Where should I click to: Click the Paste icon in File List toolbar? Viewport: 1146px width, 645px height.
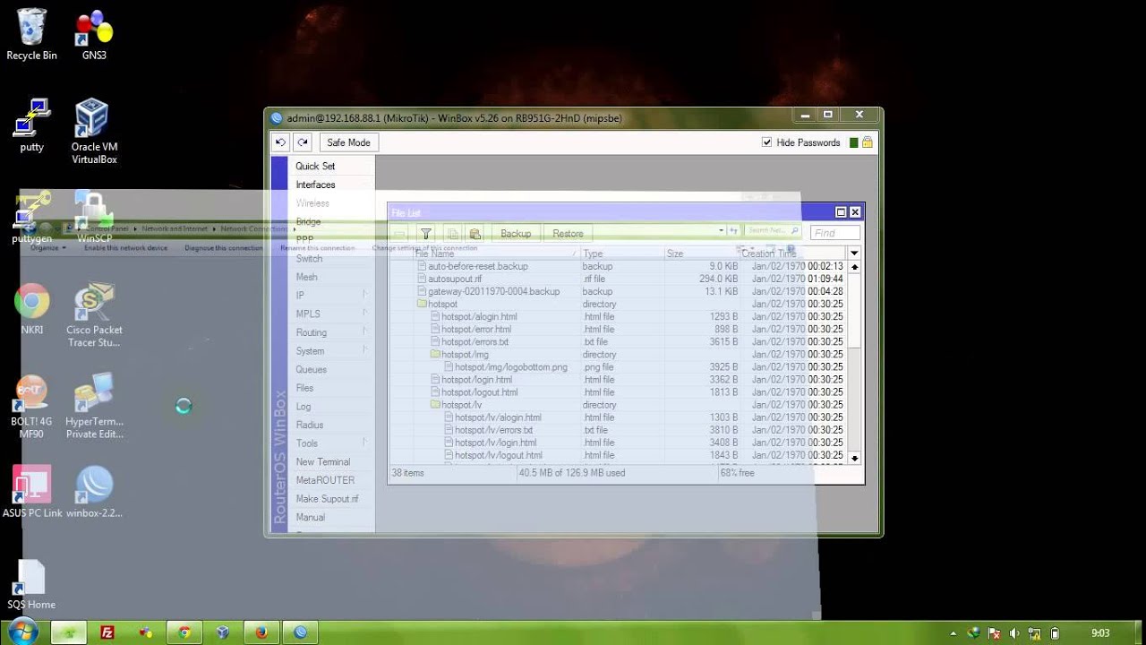(475, 233)
